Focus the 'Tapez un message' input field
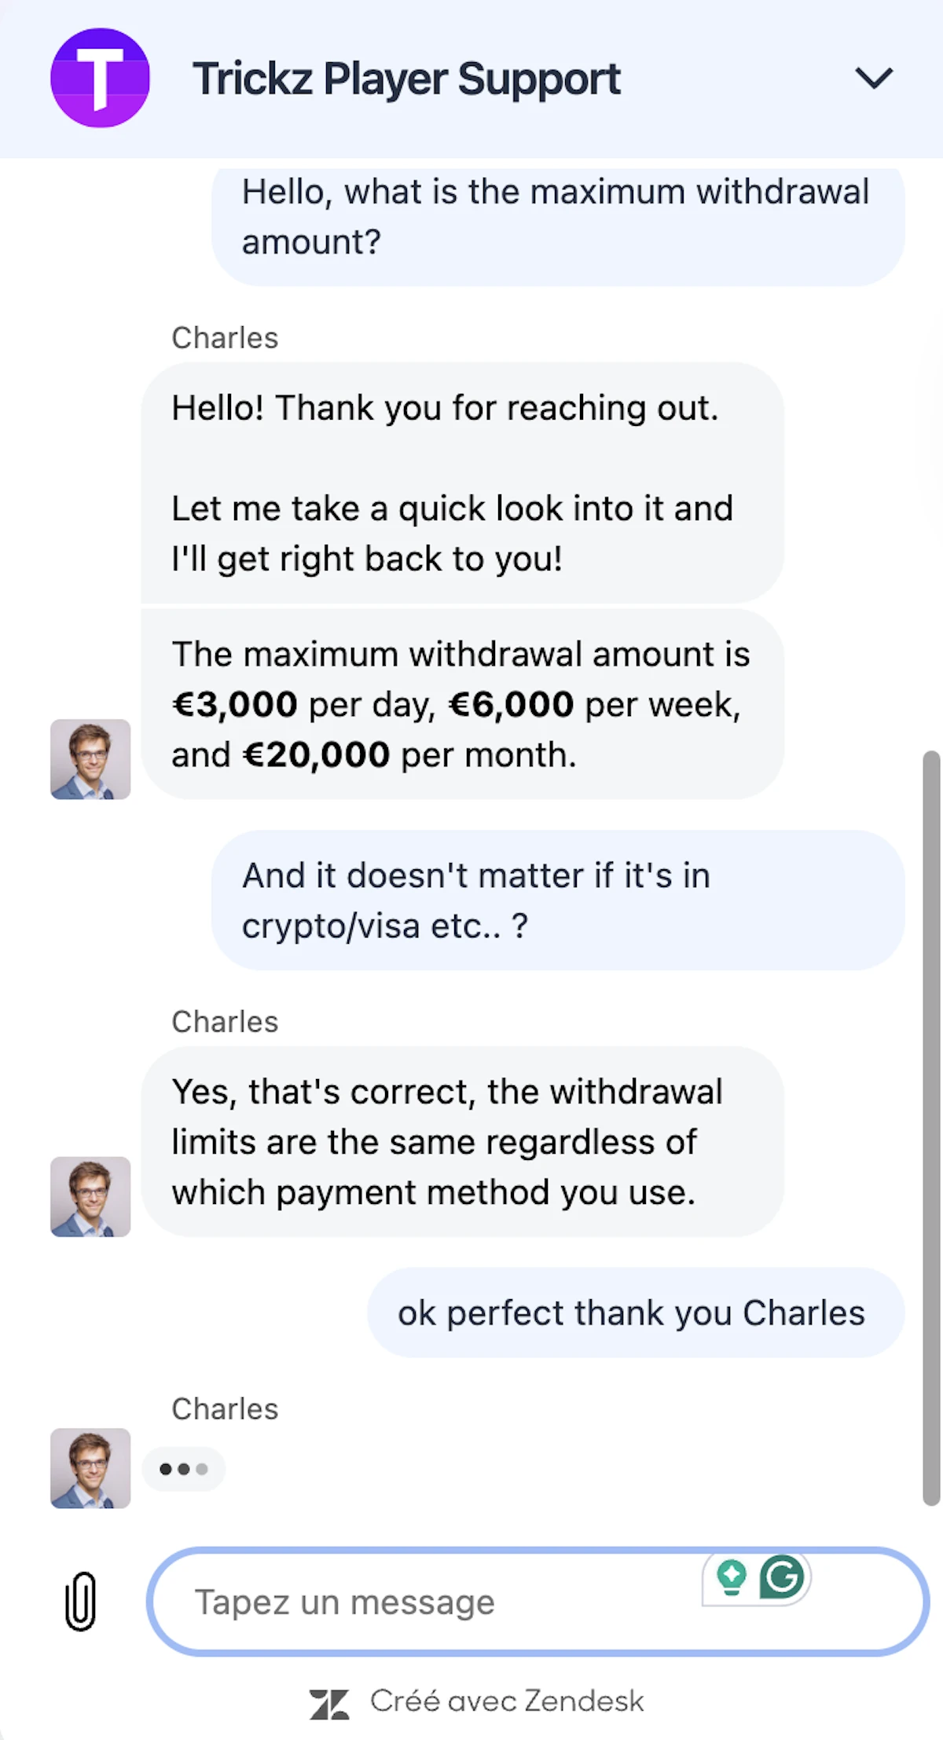Screen dimensions: 943x1740 tap(440, 1602)
